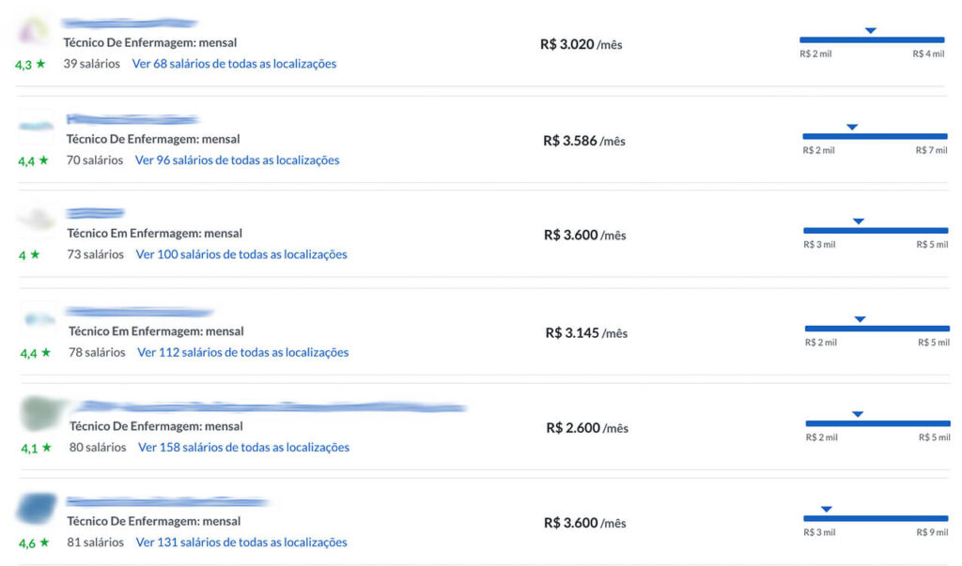The image size is (962, 566).
Task: Click the blue logo above the 4,6 rating
Action: 37,508
